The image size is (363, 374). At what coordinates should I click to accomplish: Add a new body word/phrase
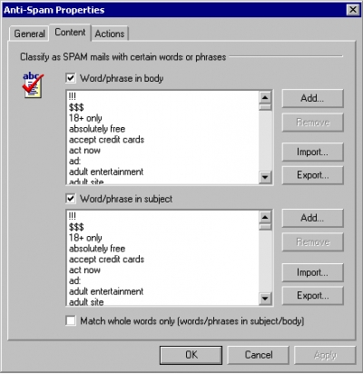[312, 98]
